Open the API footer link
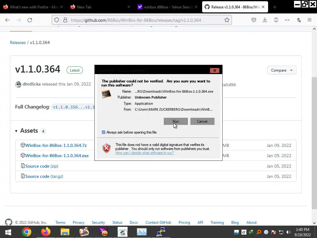The width and height of the screenshot is (317, 238). point(200,223)
